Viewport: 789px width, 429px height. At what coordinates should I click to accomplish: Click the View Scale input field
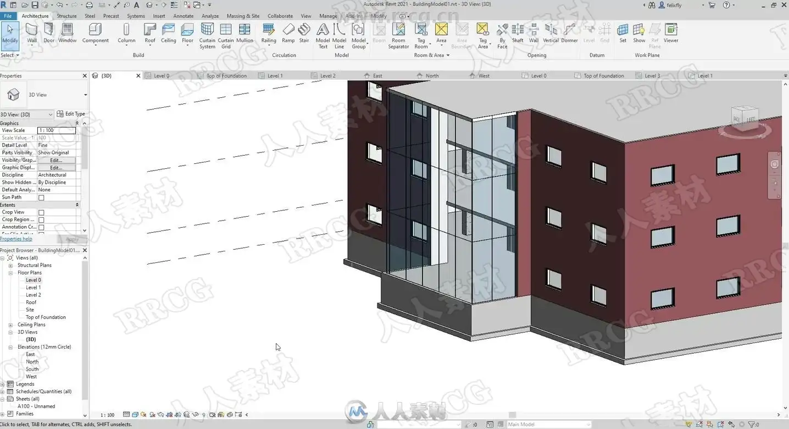[57, 130]
